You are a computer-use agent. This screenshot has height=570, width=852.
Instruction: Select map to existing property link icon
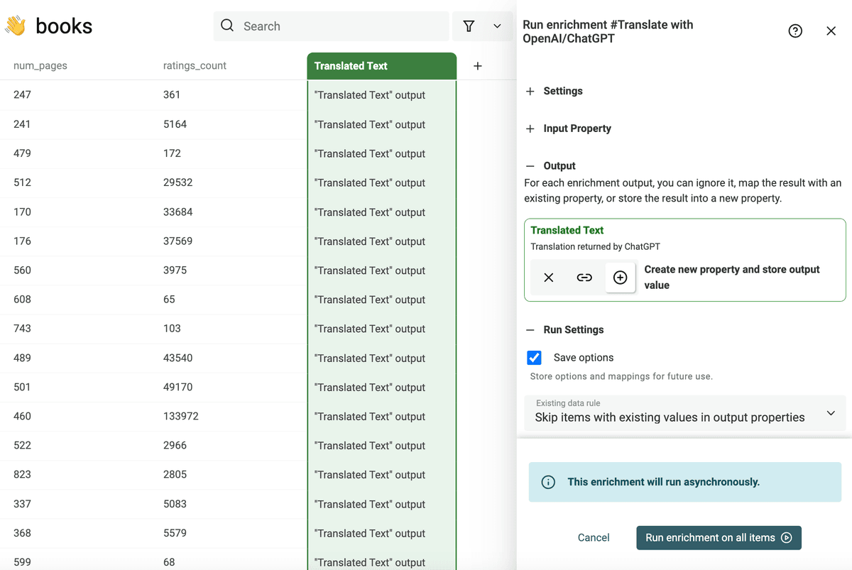point(584,278)
